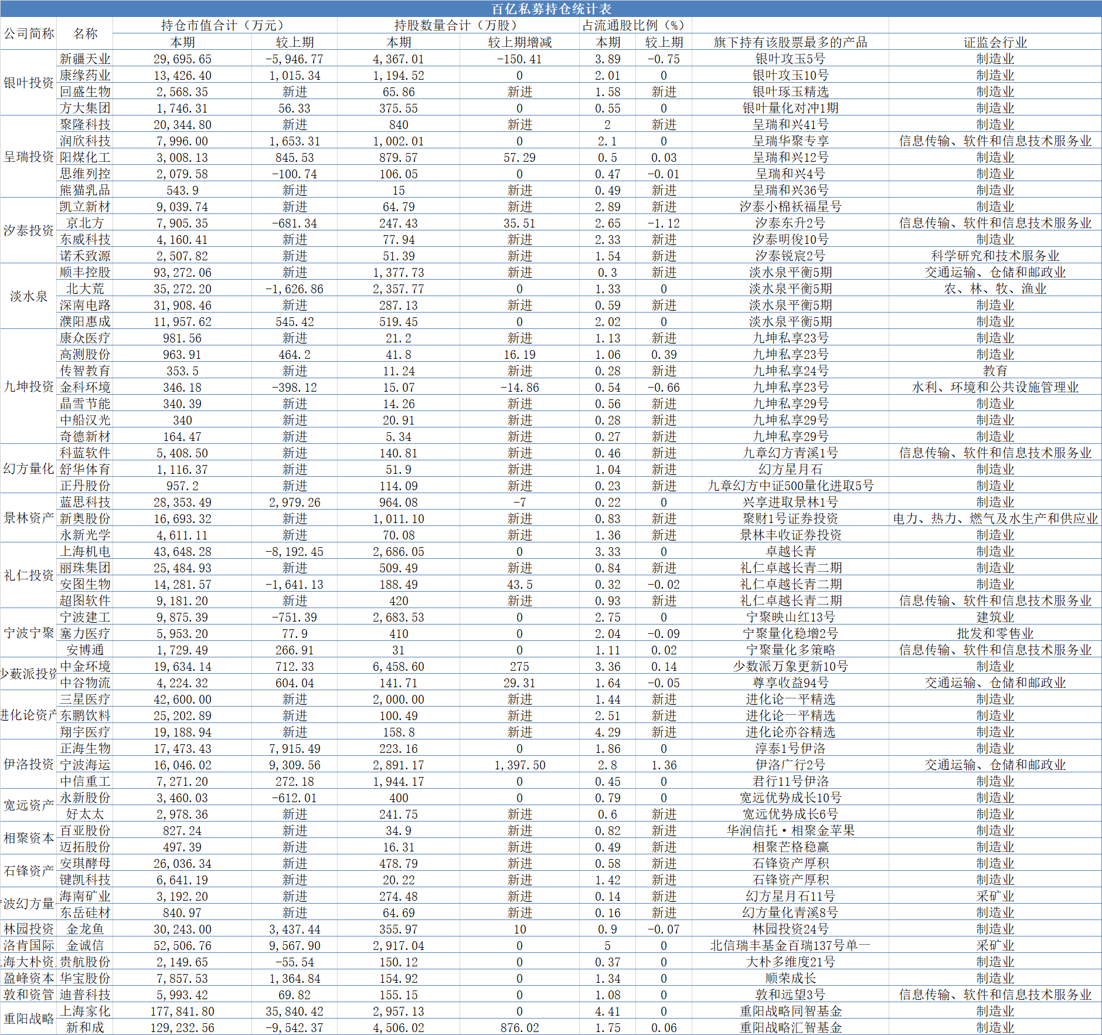1102x1035 pixels.
Task: Select the 幻方量化 company cell
Action: [x=29, y=469]
